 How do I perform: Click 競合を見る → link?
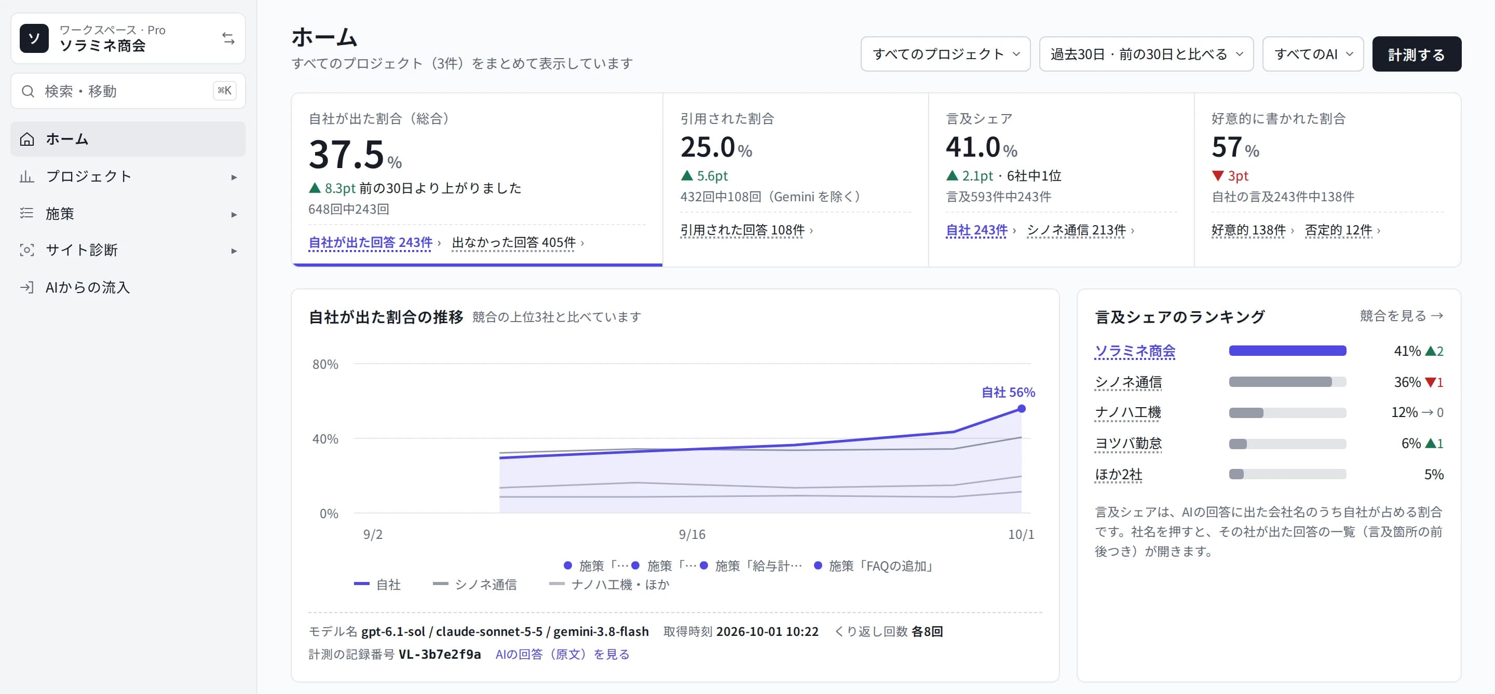pyautogui.click(x=1401, y=316)
